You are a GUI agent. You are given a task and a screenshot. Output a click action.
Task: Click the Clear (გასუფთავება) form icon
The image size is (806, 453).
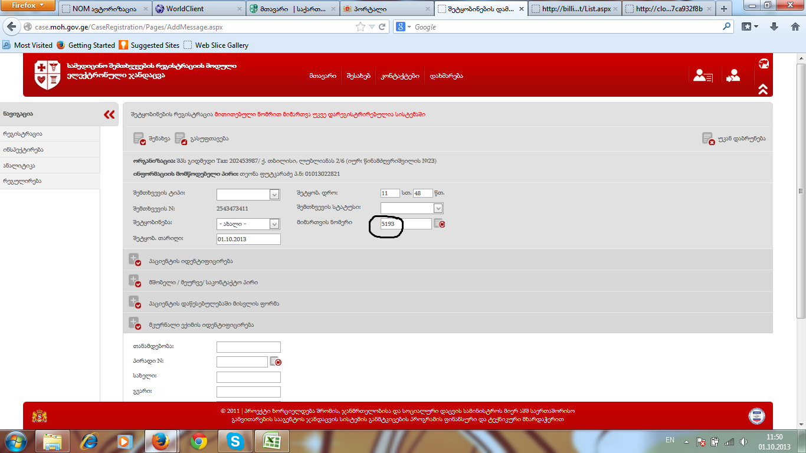pos(181,139)
